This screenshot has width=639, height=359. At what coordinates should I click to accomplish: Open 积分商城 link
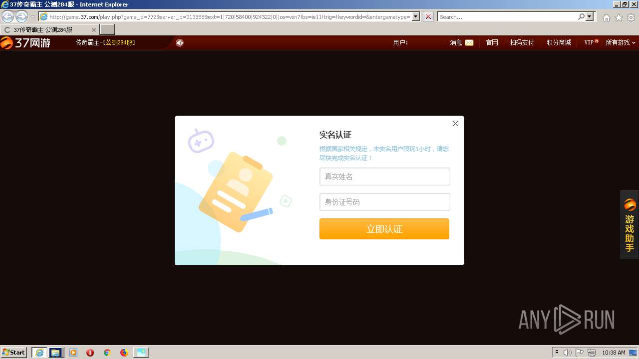point(559,43)
